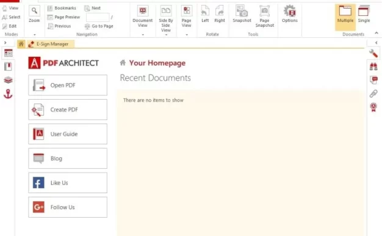Image resolution: width=382 pixels, height=236 pixels.
Task: Click the Your Homepage heading
Action: 157,63
